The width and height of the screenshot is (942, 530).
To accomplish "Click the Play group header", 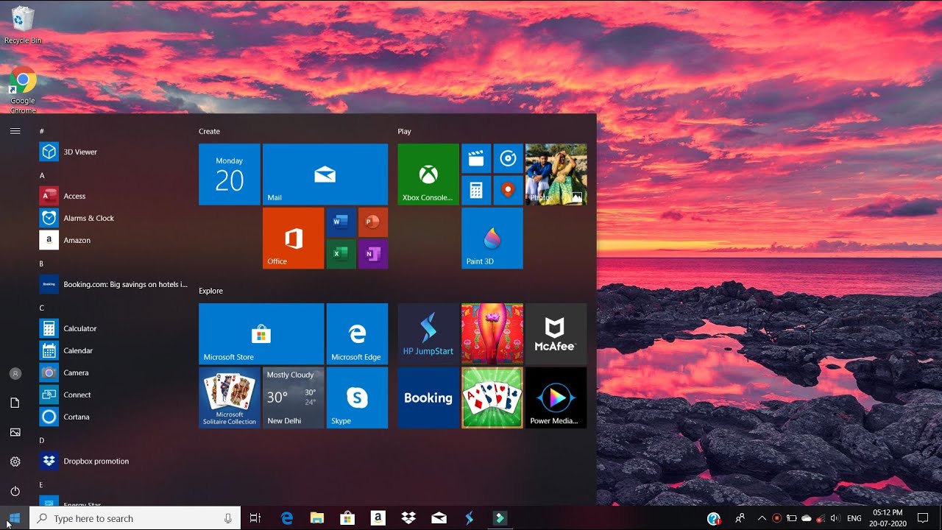I will 404,131.
